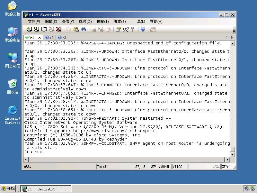Image resolution: width=257 pixels, height=193 pixels.
Task: Click the %SYS-5-RESTART log line
Action: click(x=98, y=118)
